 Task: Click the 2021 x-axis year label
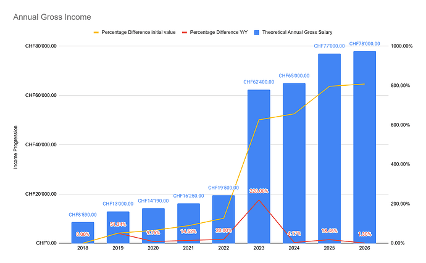pyautogui.click(x=188, y=249)
